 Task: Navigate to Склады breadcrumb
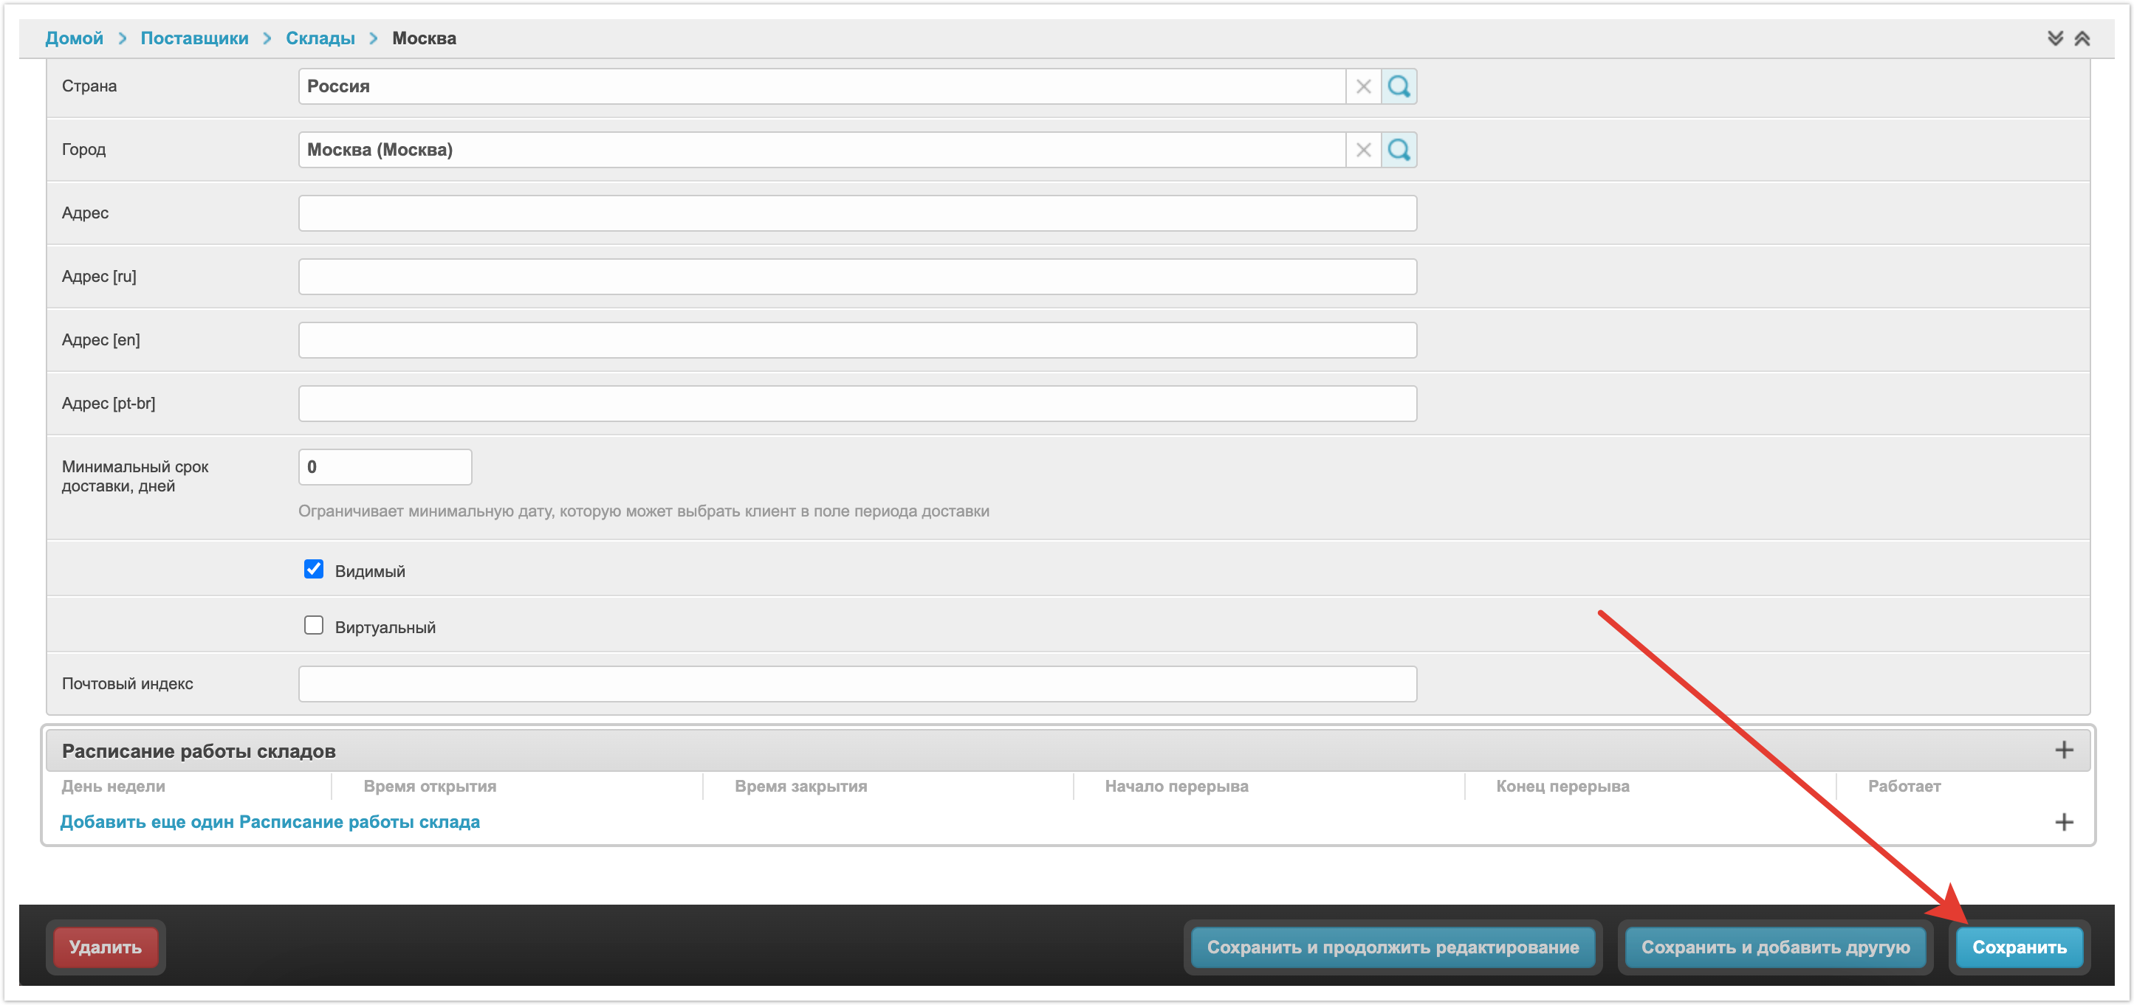(x=320, y=38)
